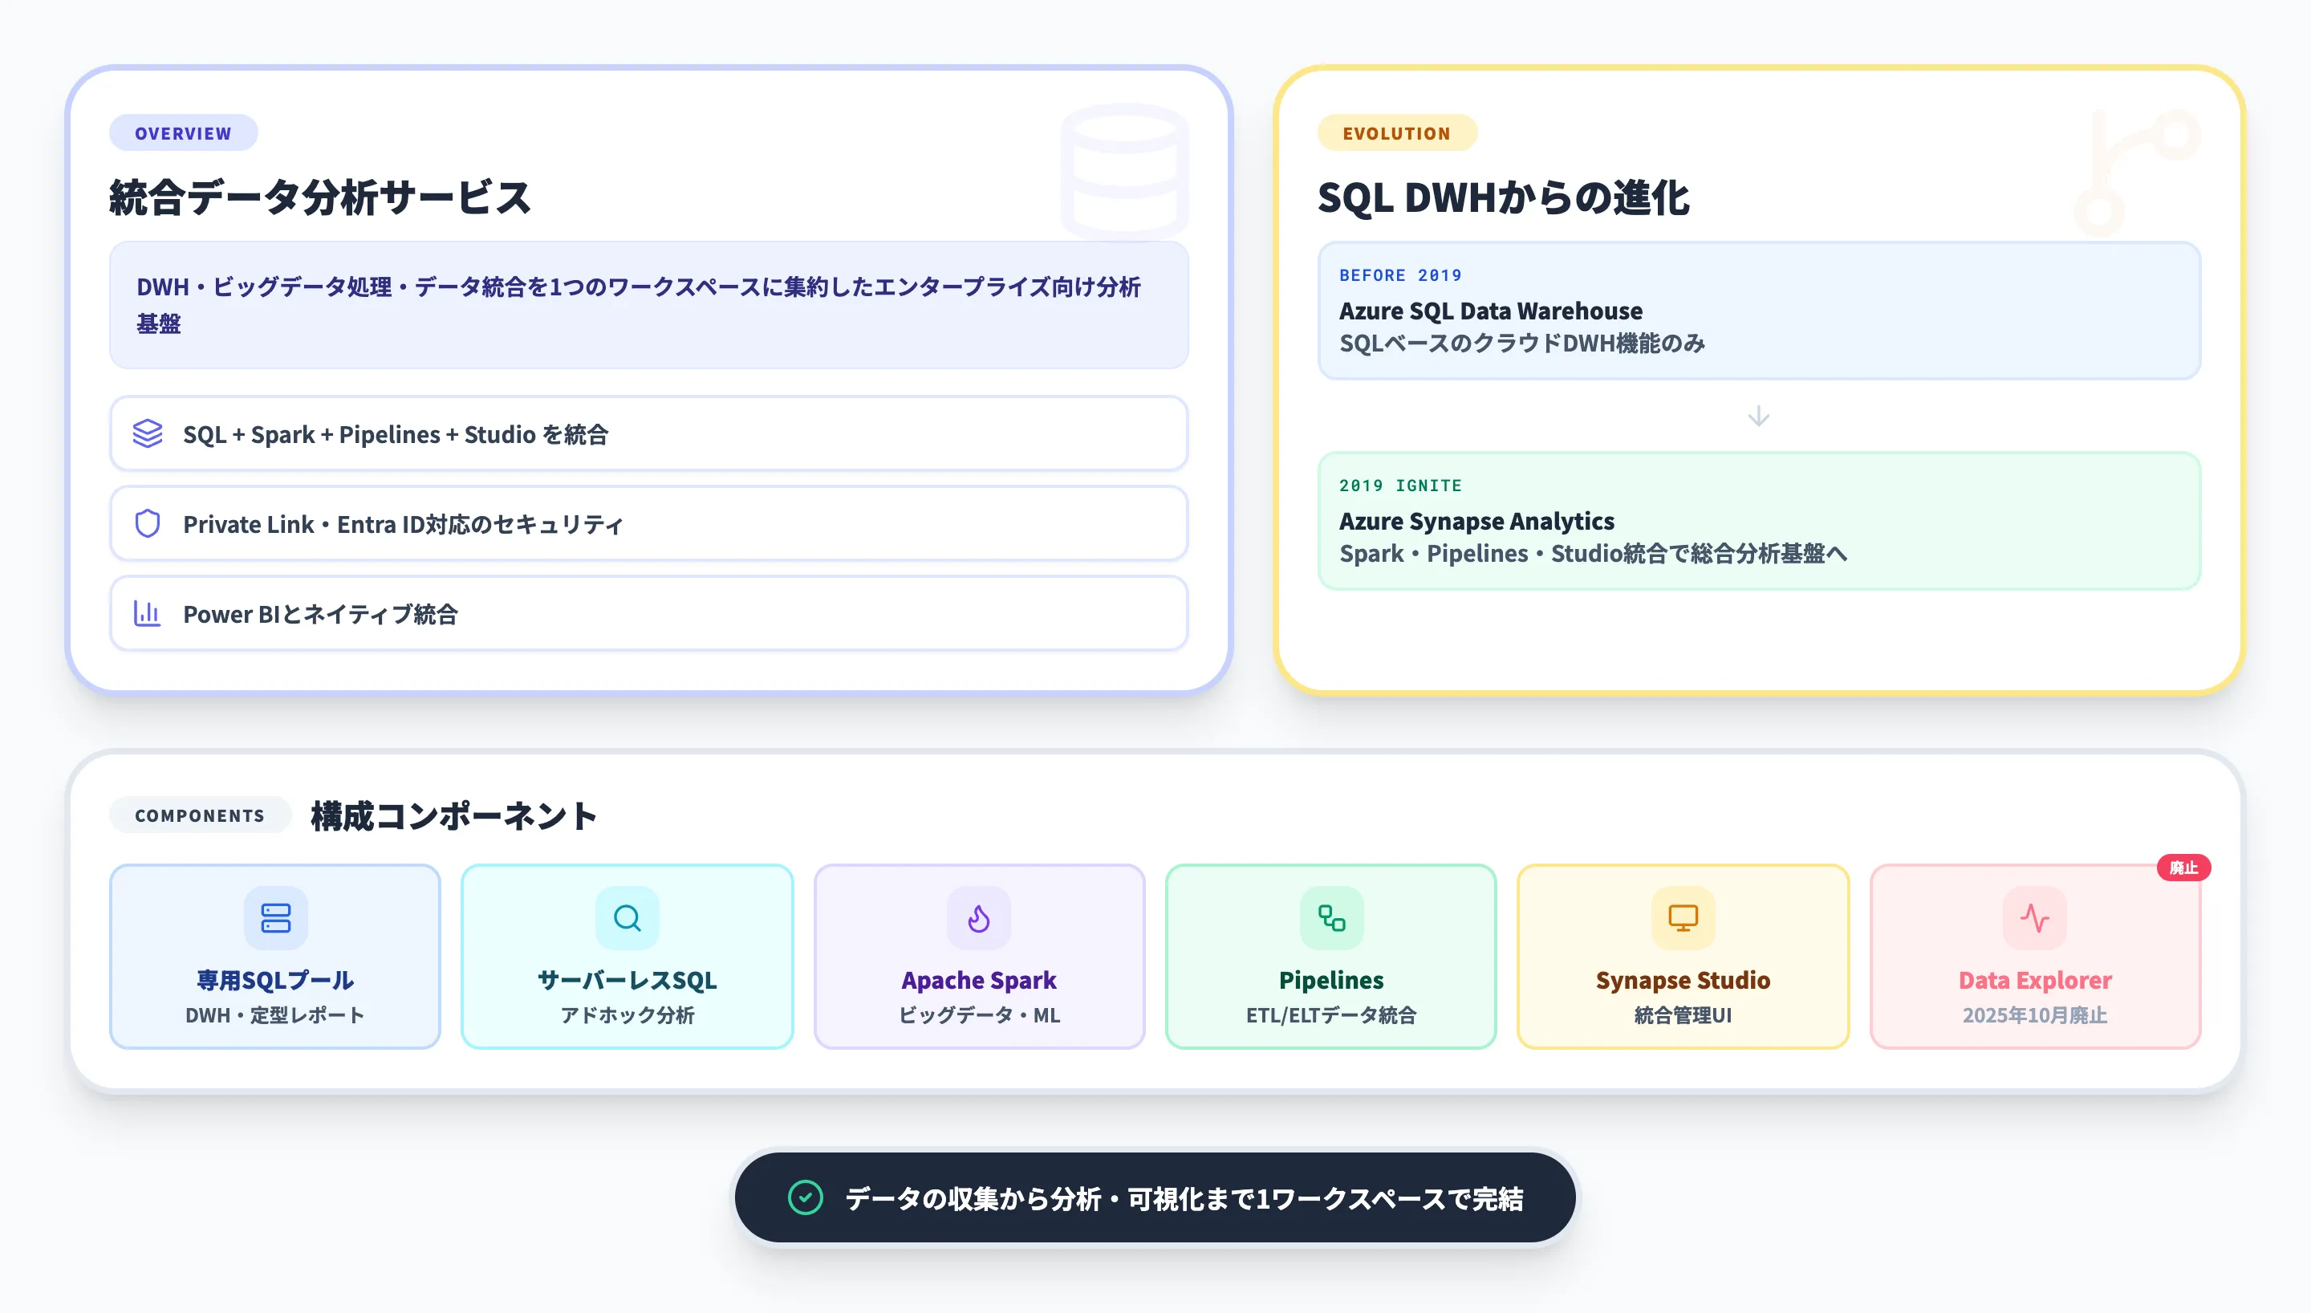Viewport: 2311px width, 1313px height.
Task: Click the ETL/ELTデータ統合 caption
Action: 1331,1015
